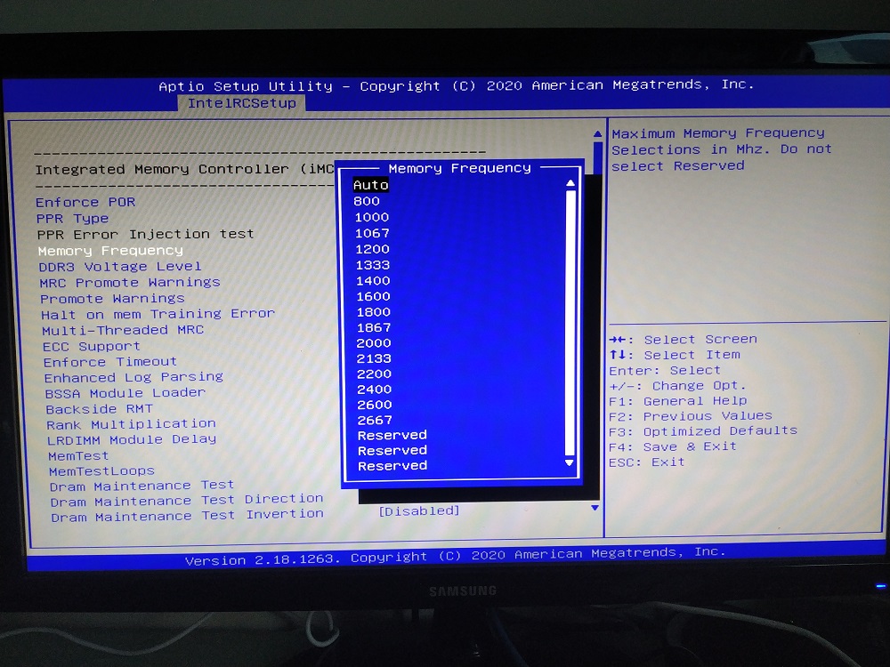
Task: Set memory frequency to 2400
Action: click(375, 390)
